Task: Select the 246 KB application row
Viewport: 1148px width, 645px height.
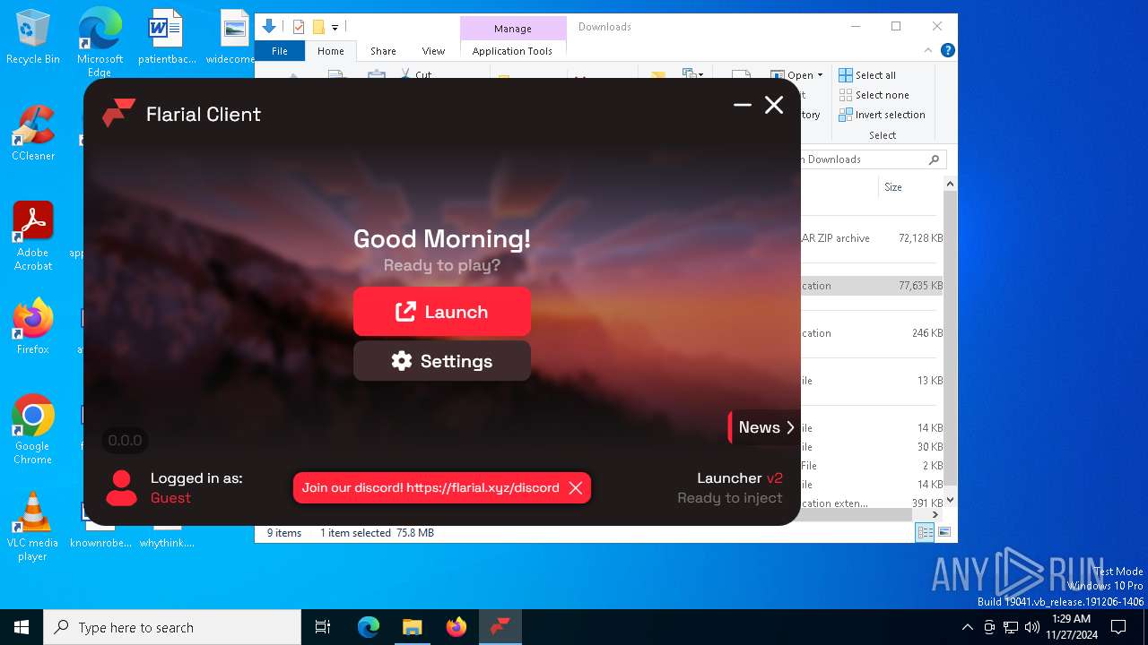Action: (x=870, y=333)
